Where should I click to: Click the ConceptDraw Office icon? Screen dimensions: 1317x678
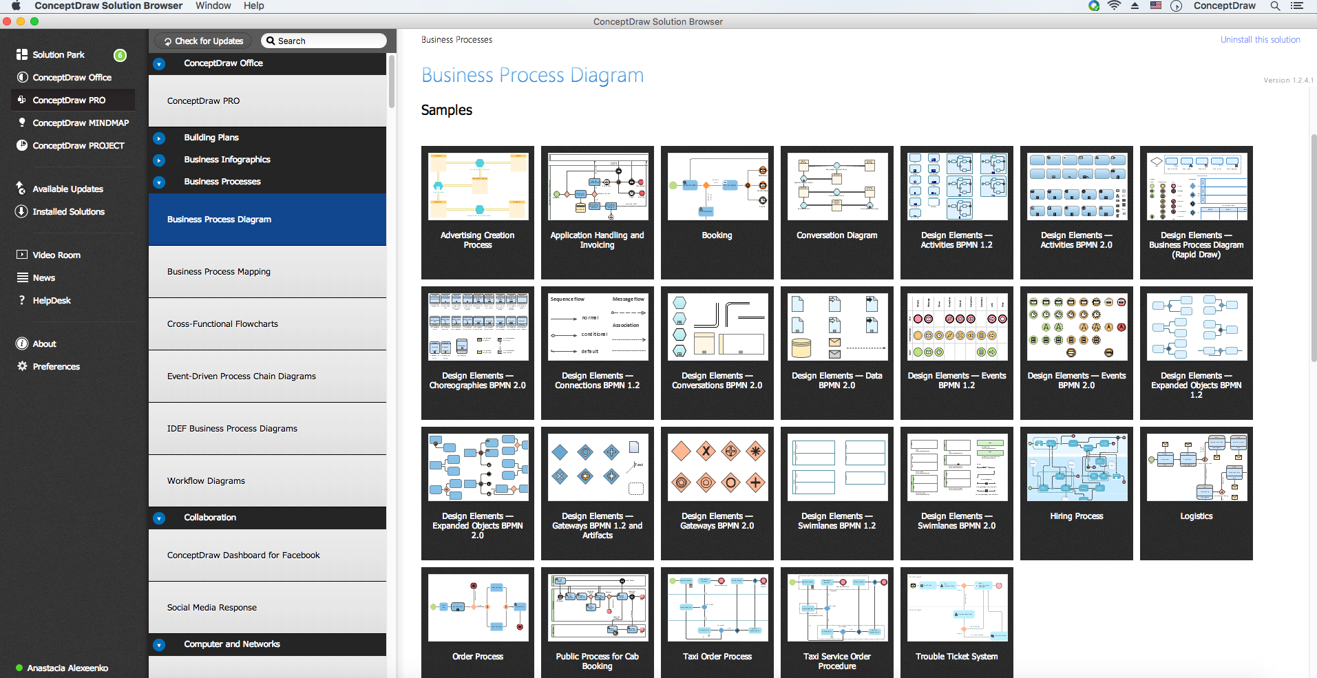pos(22,77)
